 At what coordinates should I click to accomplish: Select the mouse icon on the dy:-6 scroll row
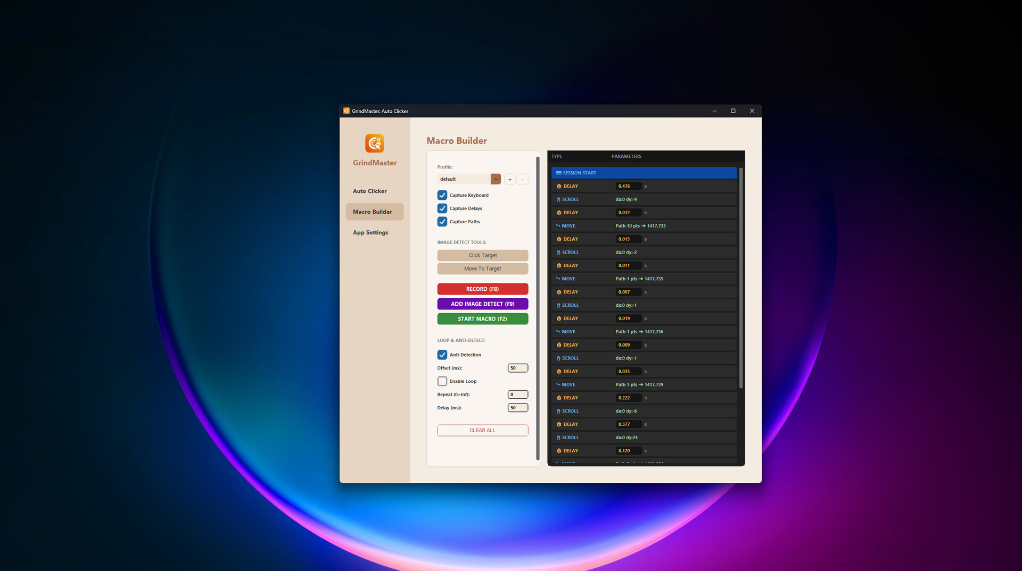[x=558, y=411]
